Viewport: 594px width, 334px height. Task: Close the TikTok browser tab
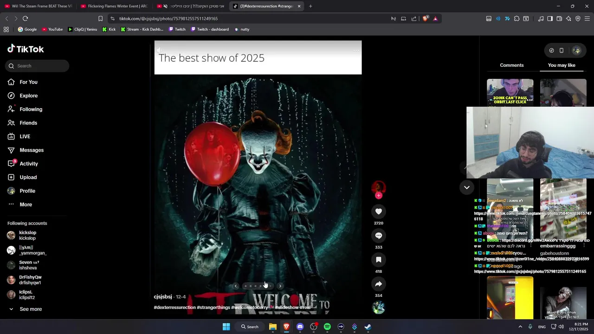point(299,6)
